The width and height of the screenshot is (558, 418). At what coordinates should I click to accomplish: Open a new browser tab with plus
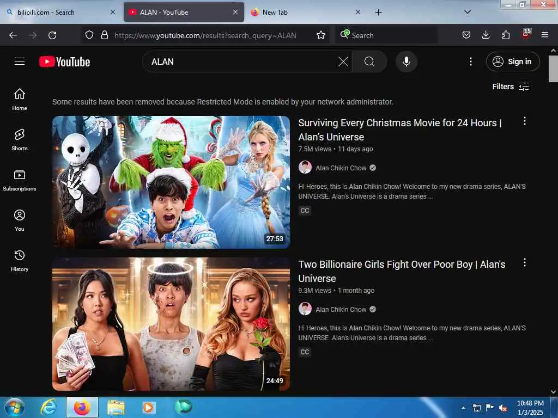click(378, 12)
